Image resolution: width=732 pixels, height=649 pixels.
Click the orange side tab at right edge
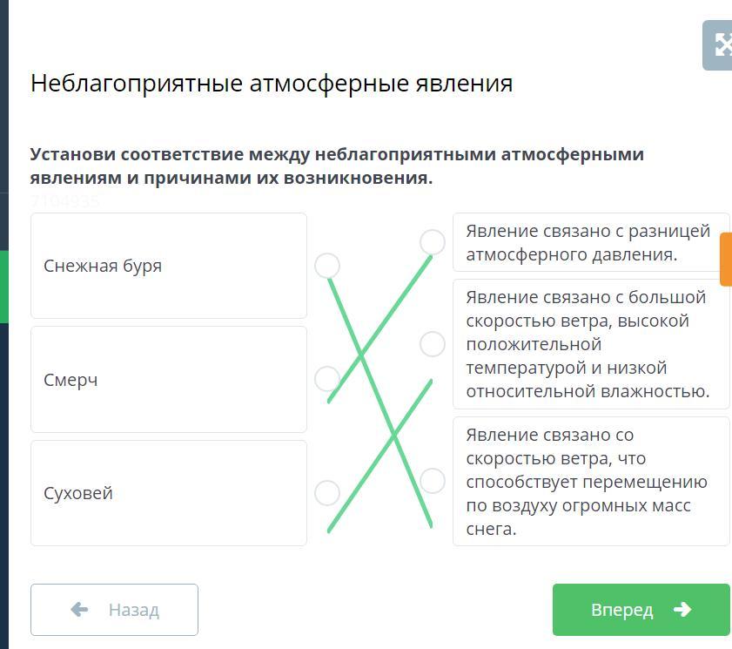point(726,259)
